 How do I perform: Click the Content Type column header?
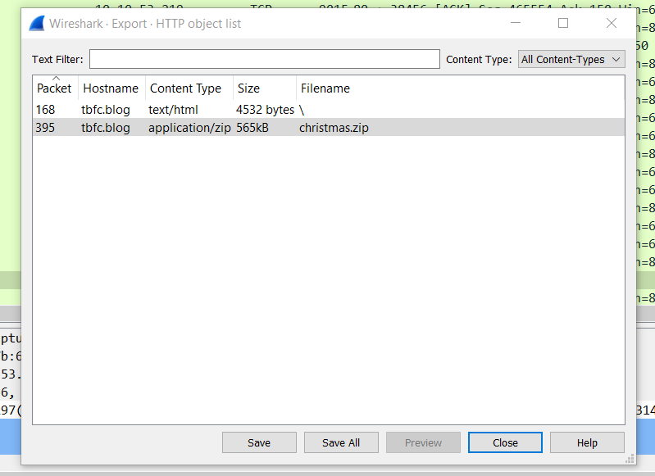[185, 88]
